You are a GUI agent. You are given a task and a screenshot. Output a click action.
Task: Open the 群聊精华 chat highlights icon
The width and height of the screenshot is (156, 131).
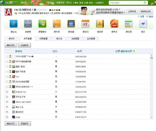click(x=42, y=24)
